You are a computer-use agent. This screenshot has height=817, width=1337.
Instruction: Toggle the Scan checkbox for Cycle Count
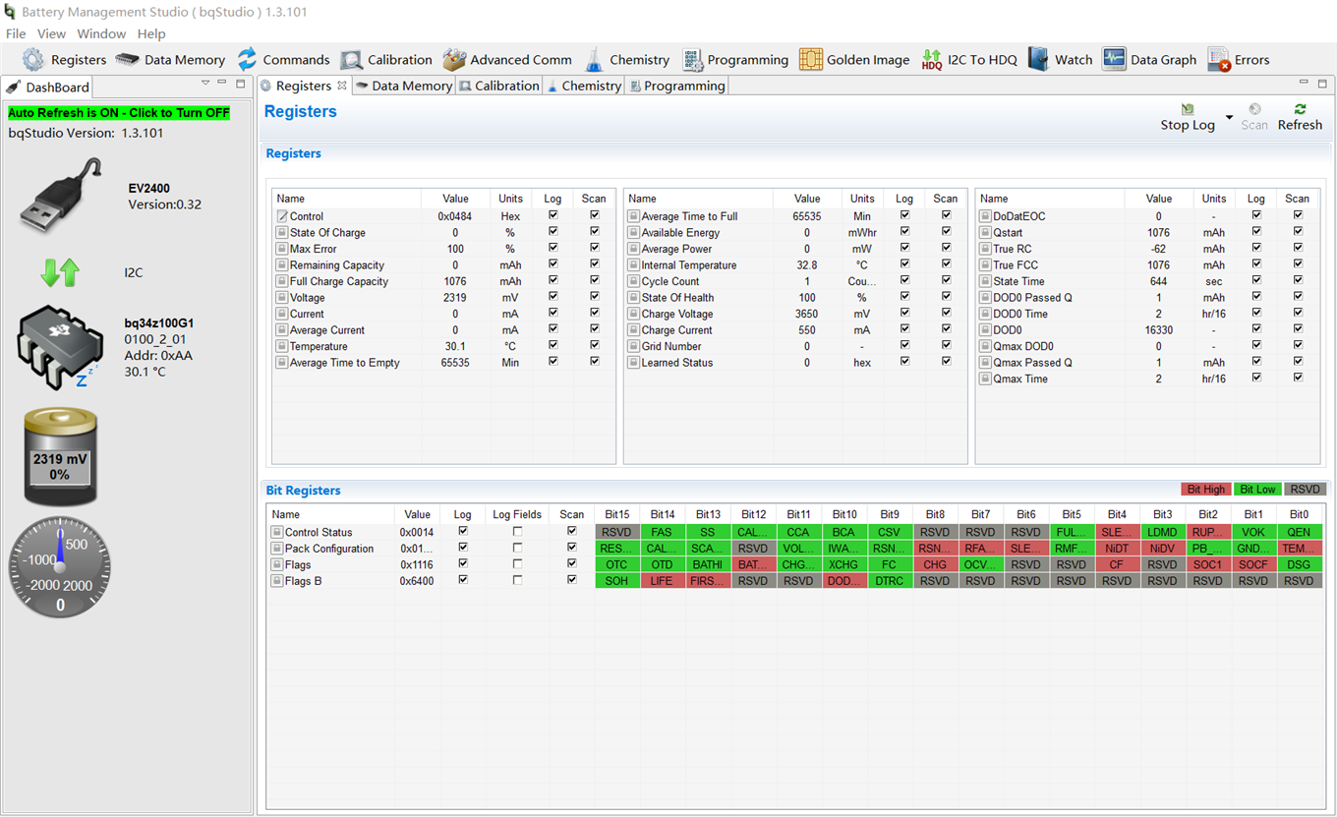(x=946, y=280)
